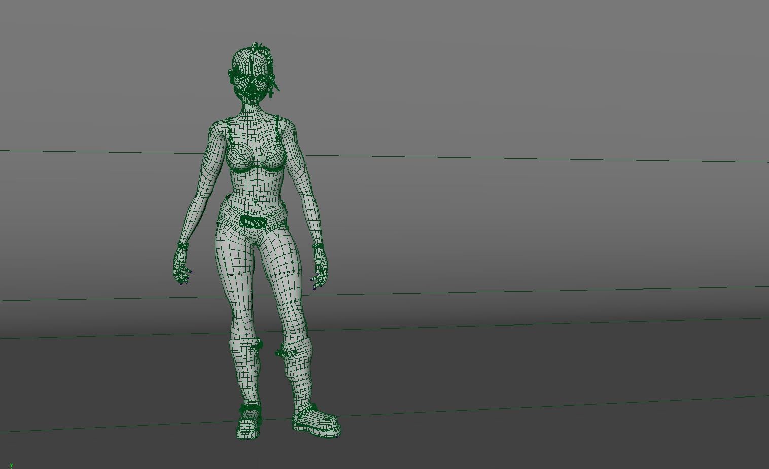Click the cross earring on the character
This screenshot has width=769, height=469.
[271, 92]
